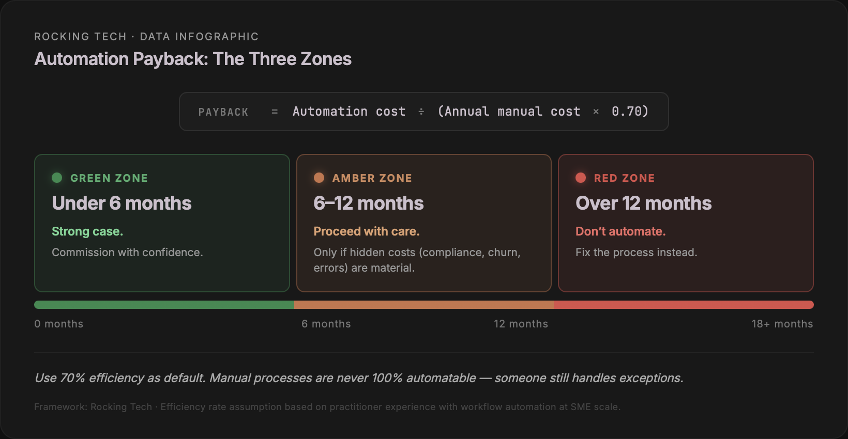Click the 'Only if hidden costs' description
This screenshot has width=848, height=439.
417,260
